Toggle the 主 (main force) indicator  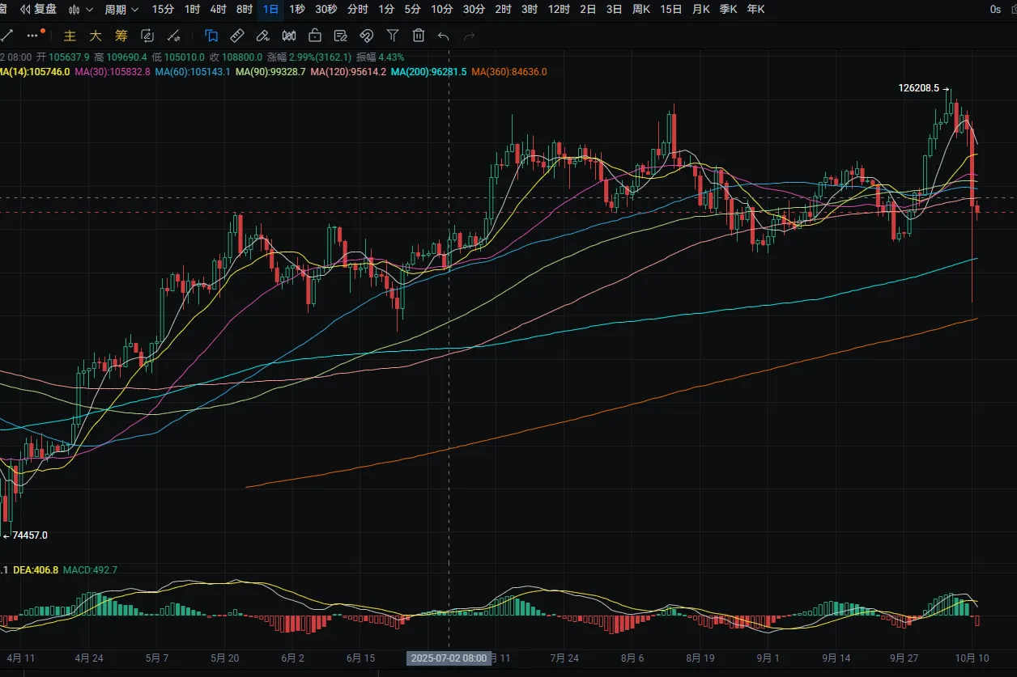(x=70, y=36)
